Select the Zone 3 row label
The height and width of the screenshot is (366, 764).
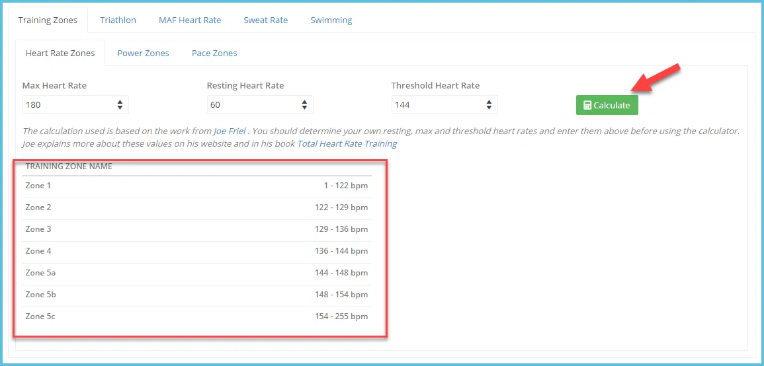coord(38,229)
